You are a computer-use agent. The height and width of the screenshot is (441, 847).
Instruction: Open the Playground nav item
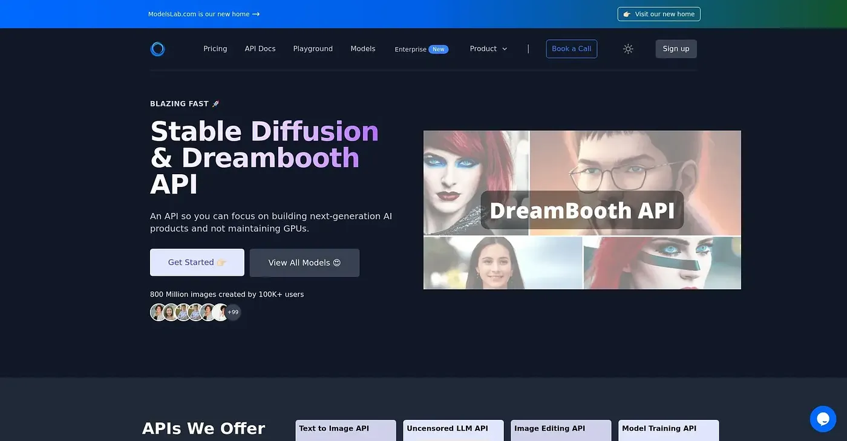click(x=313, y=49)
